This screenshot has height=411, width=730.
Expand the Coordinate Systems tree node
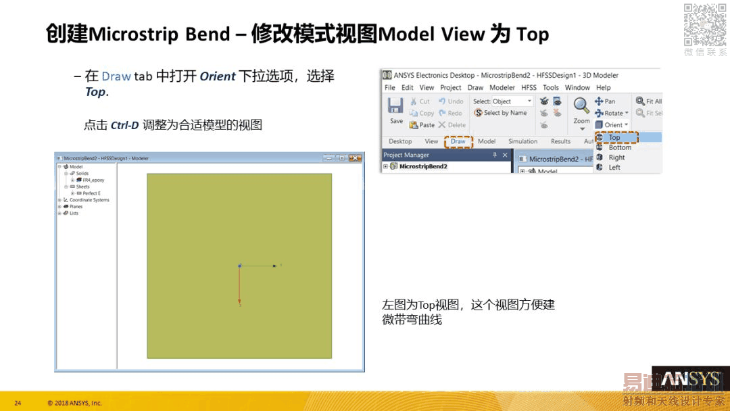coord(59,200)
